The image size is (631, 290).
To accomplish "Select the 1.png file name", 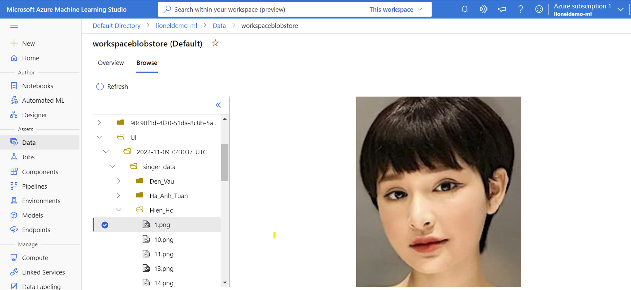I will [x=162, y=225].
